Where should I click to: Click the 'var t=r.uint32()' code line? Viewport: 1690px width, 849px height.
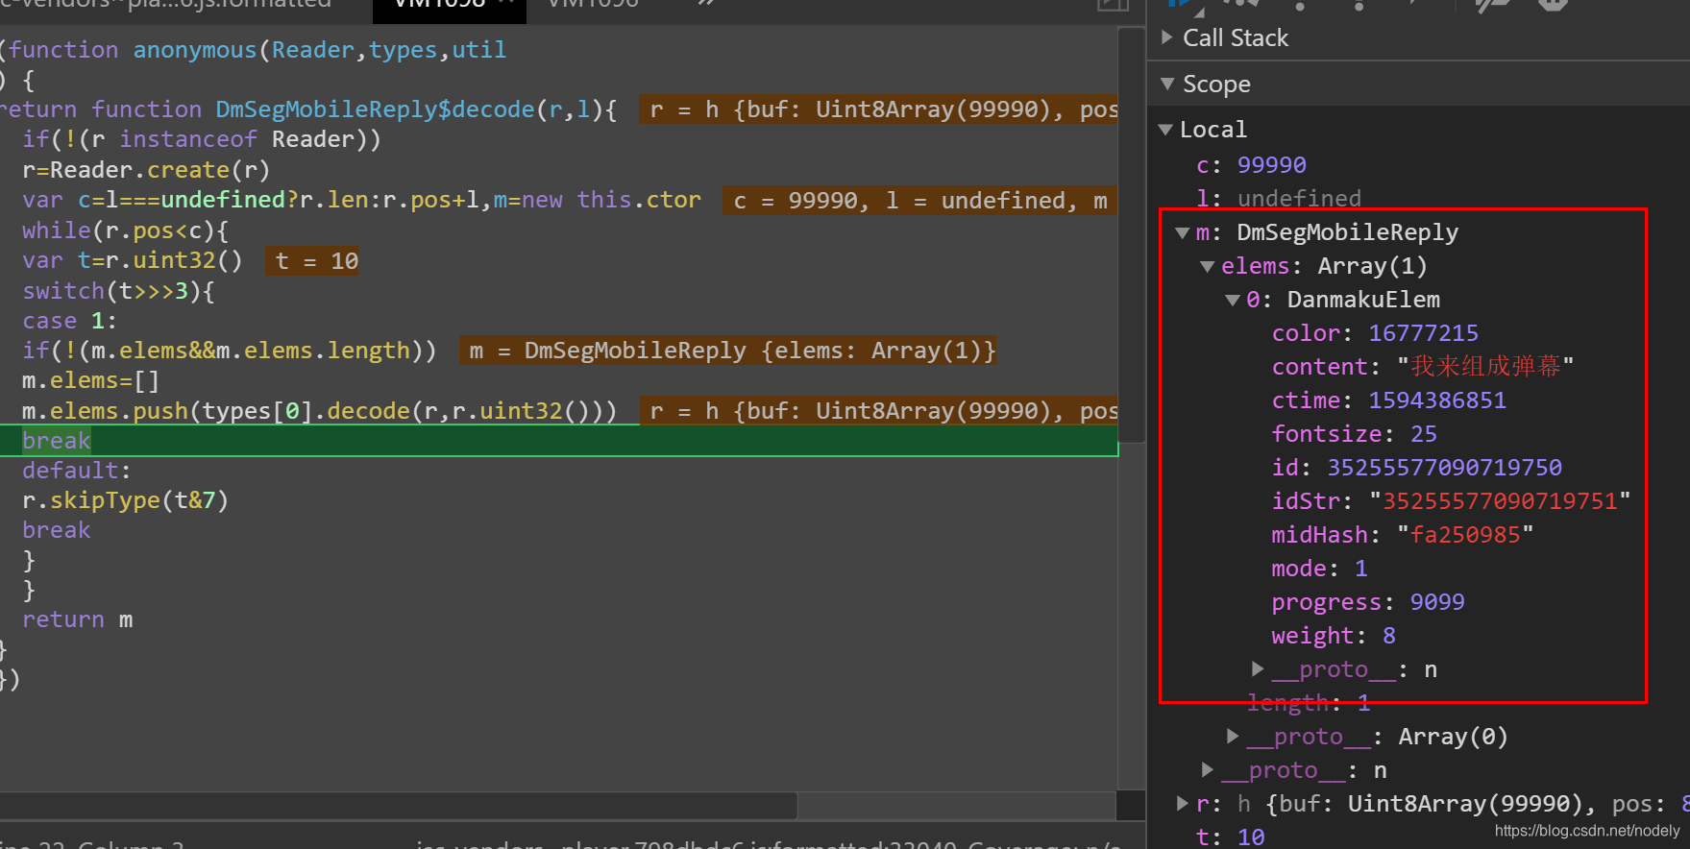(133, 261)
